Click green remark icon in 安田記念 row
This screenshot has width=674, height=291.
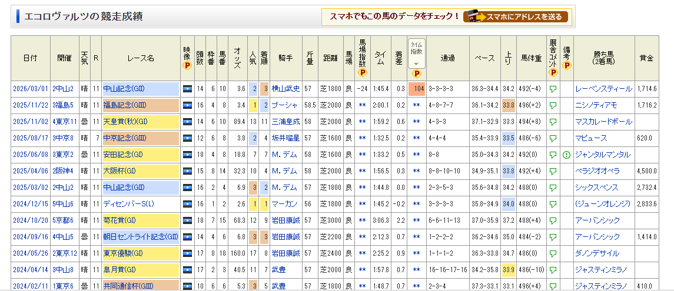click(x=566, y=155)
